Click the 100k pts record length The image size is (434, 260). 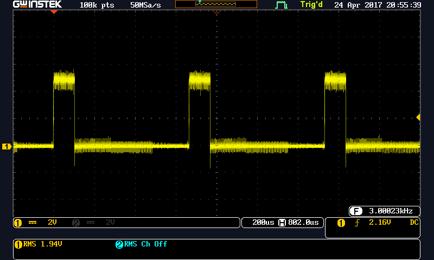[97, 5]
